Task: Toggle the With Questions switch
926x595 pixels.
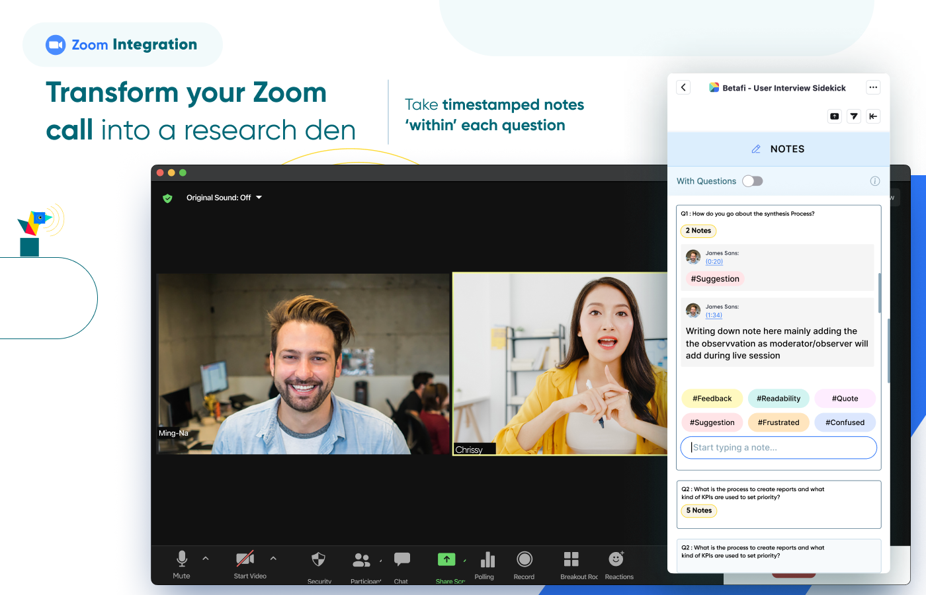Action: point(753,181)
